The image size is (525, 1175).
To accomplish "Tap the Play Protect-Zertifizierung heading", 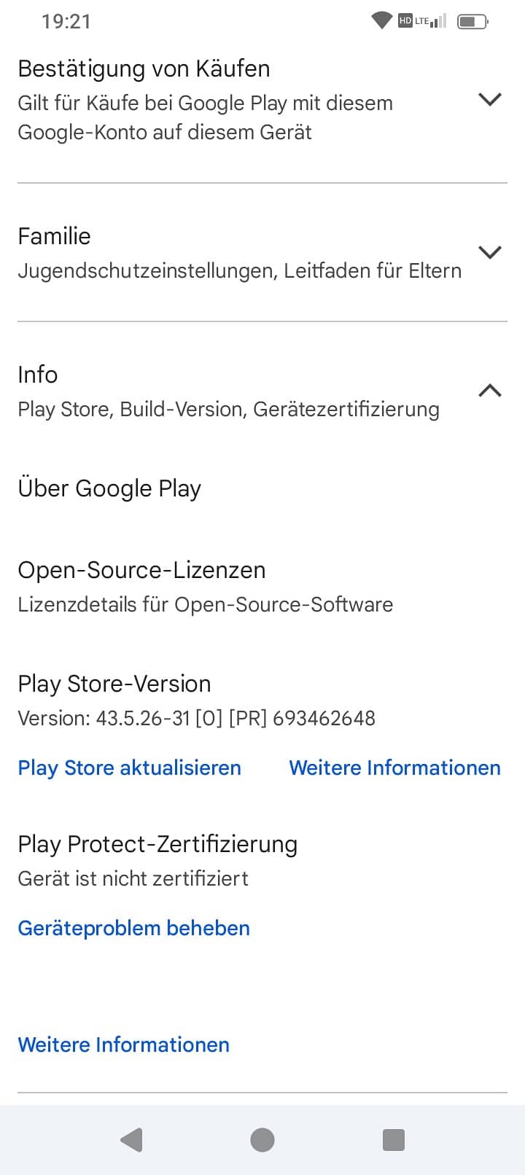I will pyautogui.click(x=157, y=844).
